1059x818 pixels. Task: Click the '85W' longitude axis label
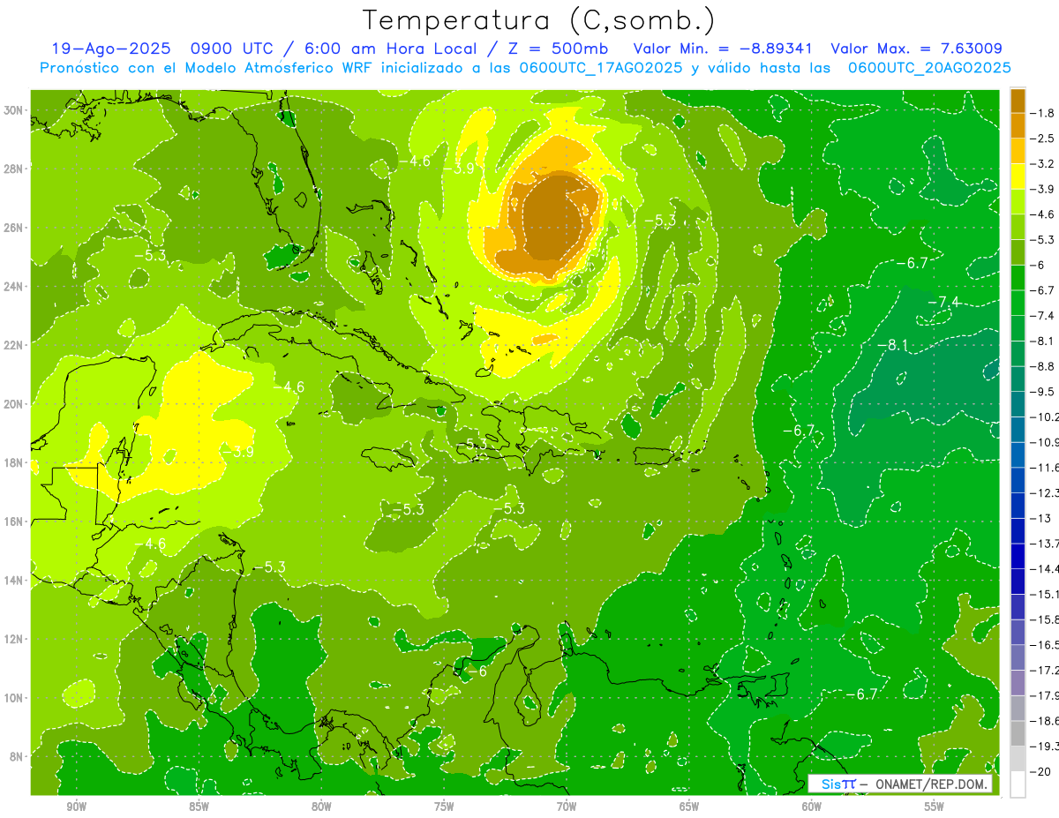(x=199, y=807)
